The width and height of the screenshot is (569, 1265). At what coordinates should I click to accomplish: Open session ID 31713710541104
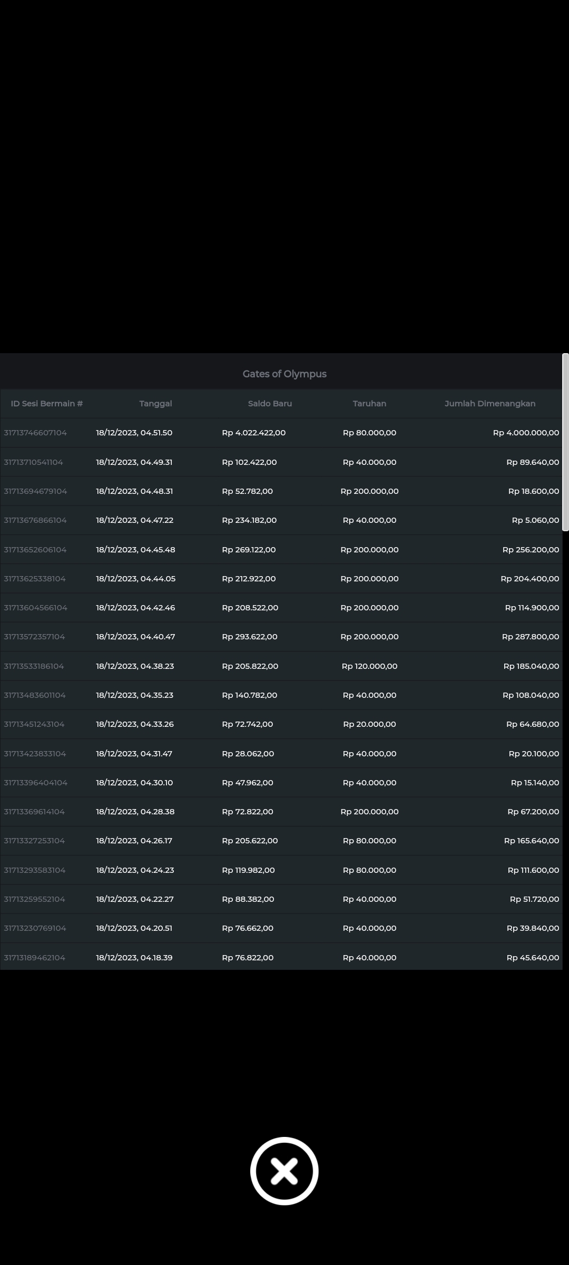coord(33,462)
